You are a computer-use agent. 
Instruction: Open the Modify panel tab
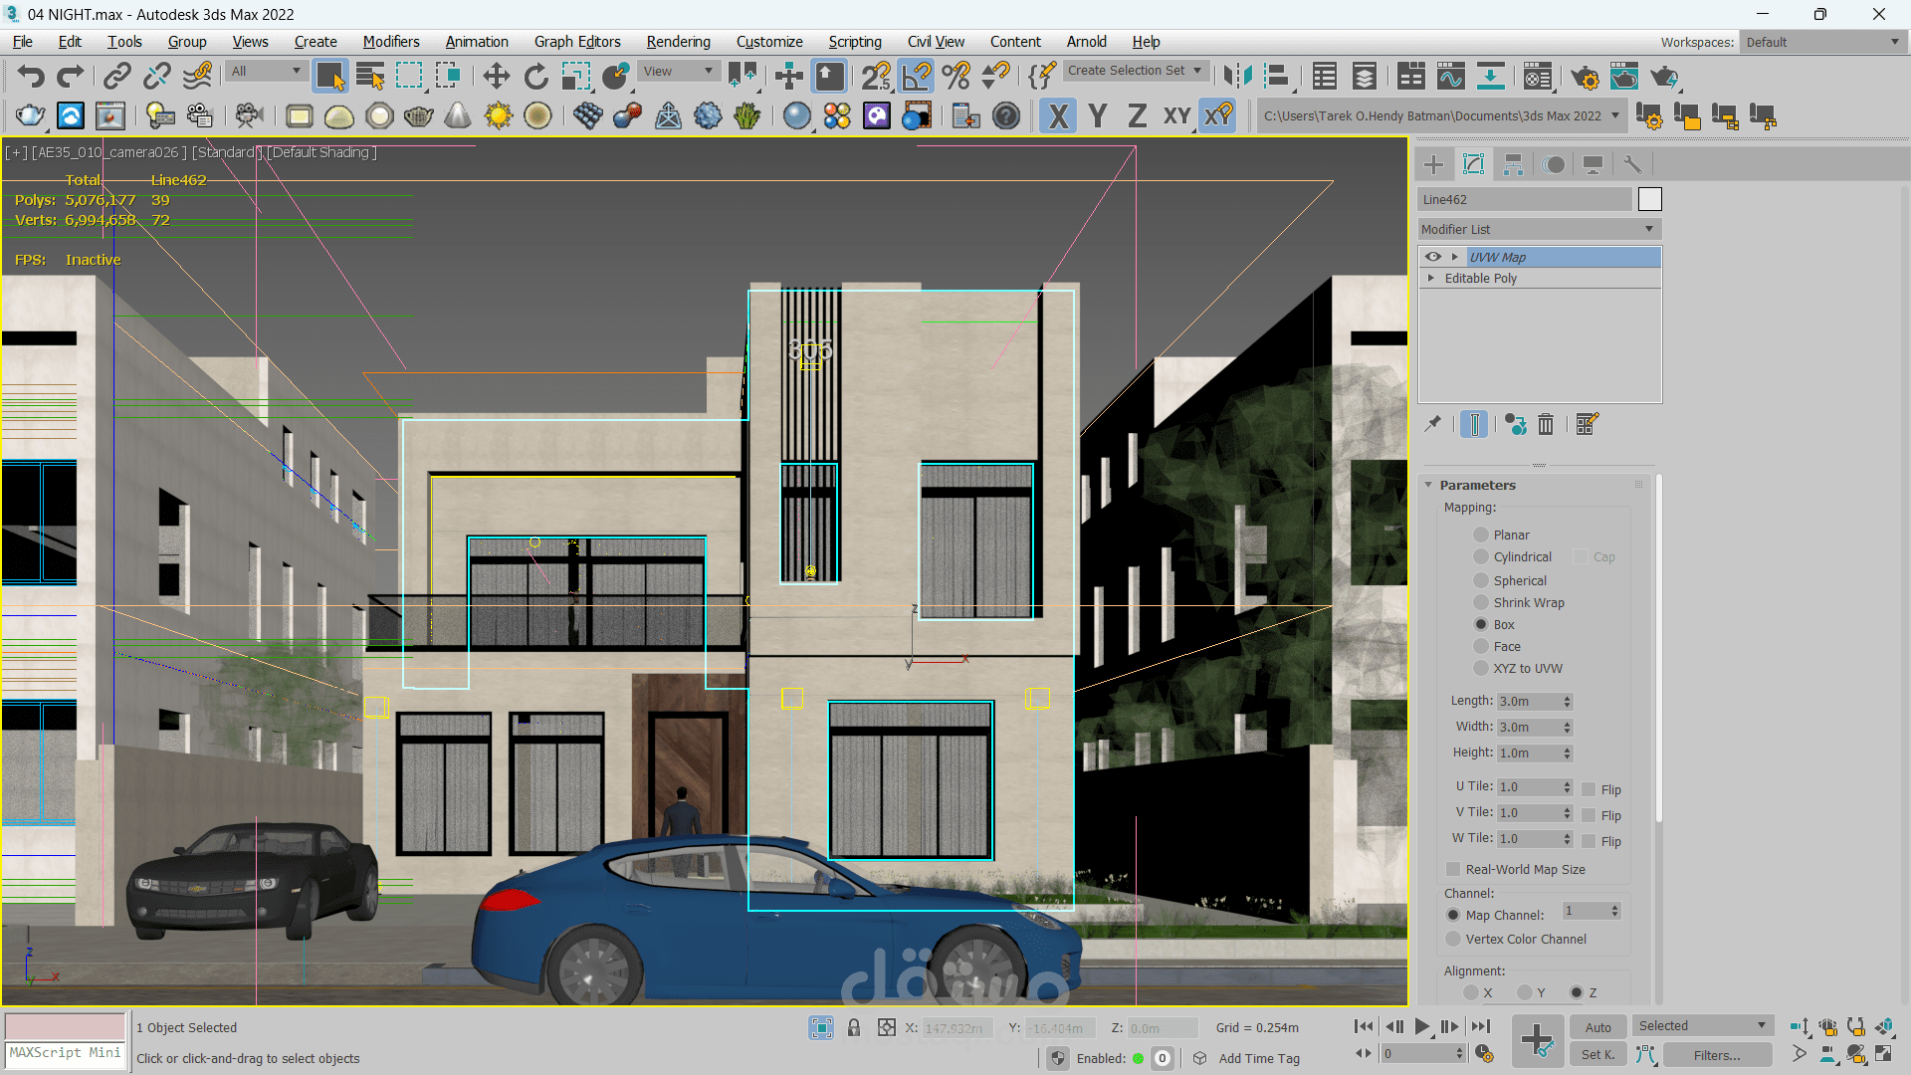pos(1473,164)
